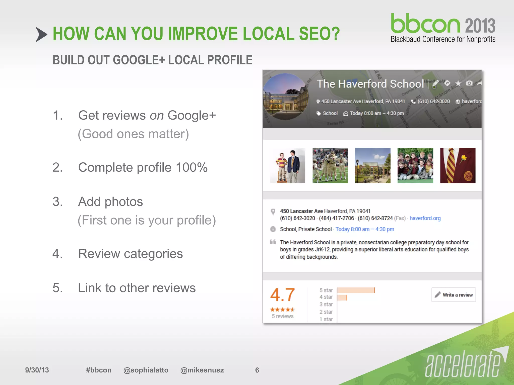The image size is (514, 385).
Task: Click the Haverford School description paragraph
Action: pos(374,250)
